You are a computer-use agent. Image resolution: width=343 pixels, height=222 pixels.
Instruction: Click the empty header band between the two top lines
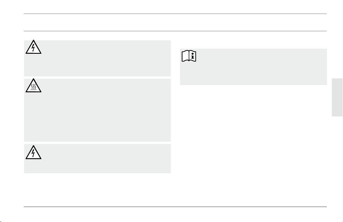coord(175,22)
